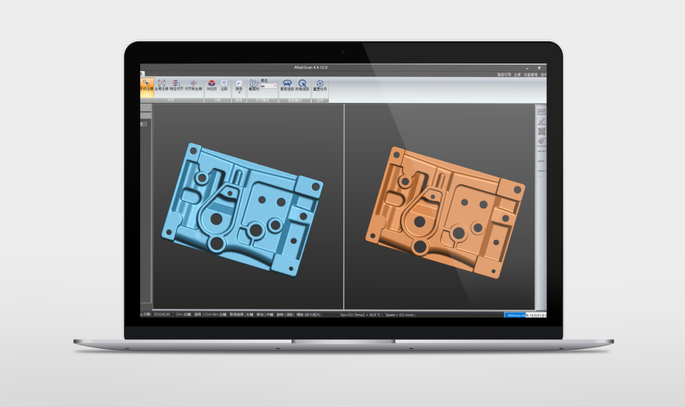The image size is (685, 407).
Task: Select the 手动注册 manual registration tool
Action: pos(146,84)
